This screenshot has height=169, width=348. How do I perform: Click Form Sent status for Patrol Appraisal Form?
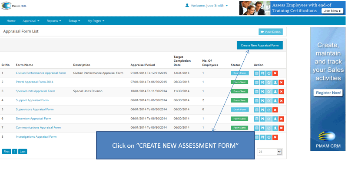coord(239,82)
